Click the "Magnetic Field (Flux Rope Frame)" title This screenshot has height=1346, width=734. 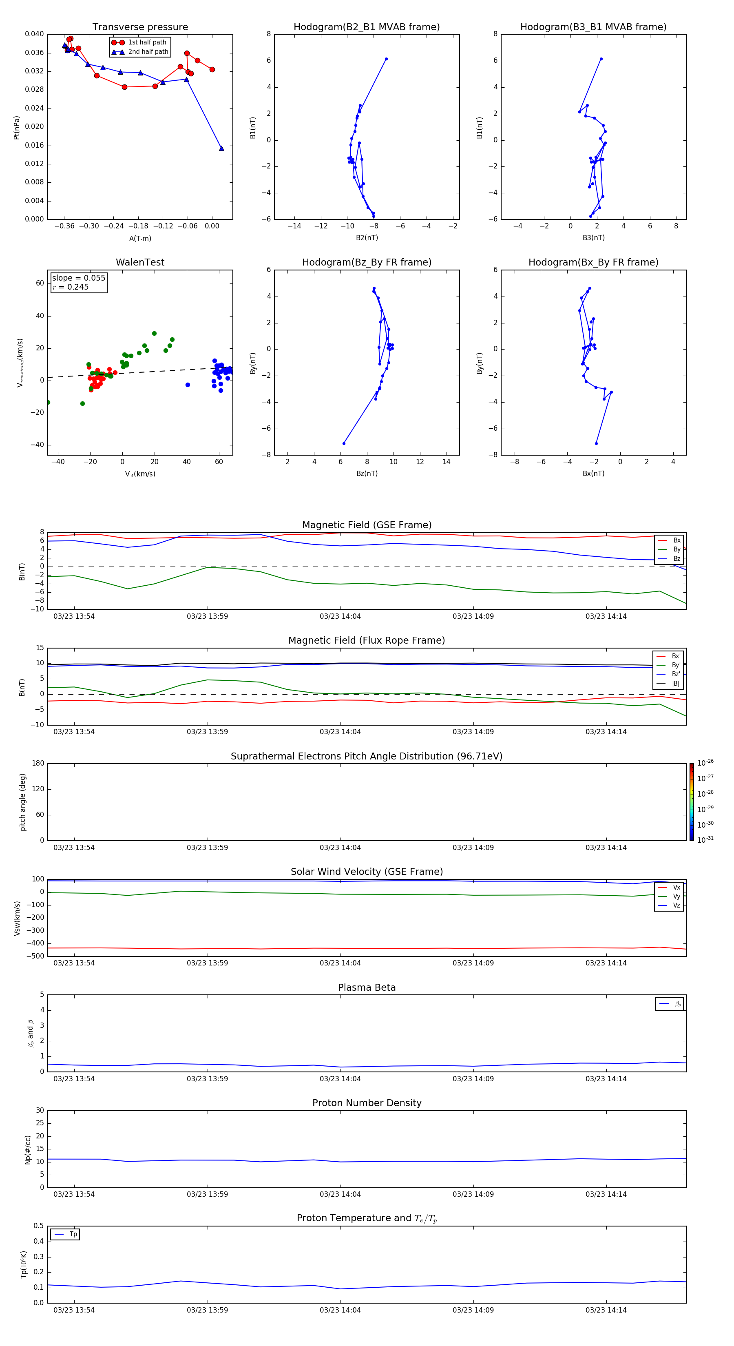(x=367, y=641)
